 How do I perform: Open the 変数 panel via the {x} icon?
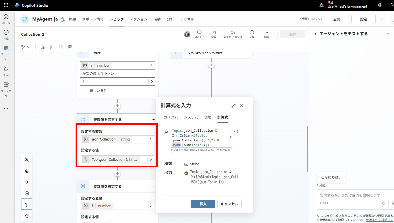pos(213,34)
